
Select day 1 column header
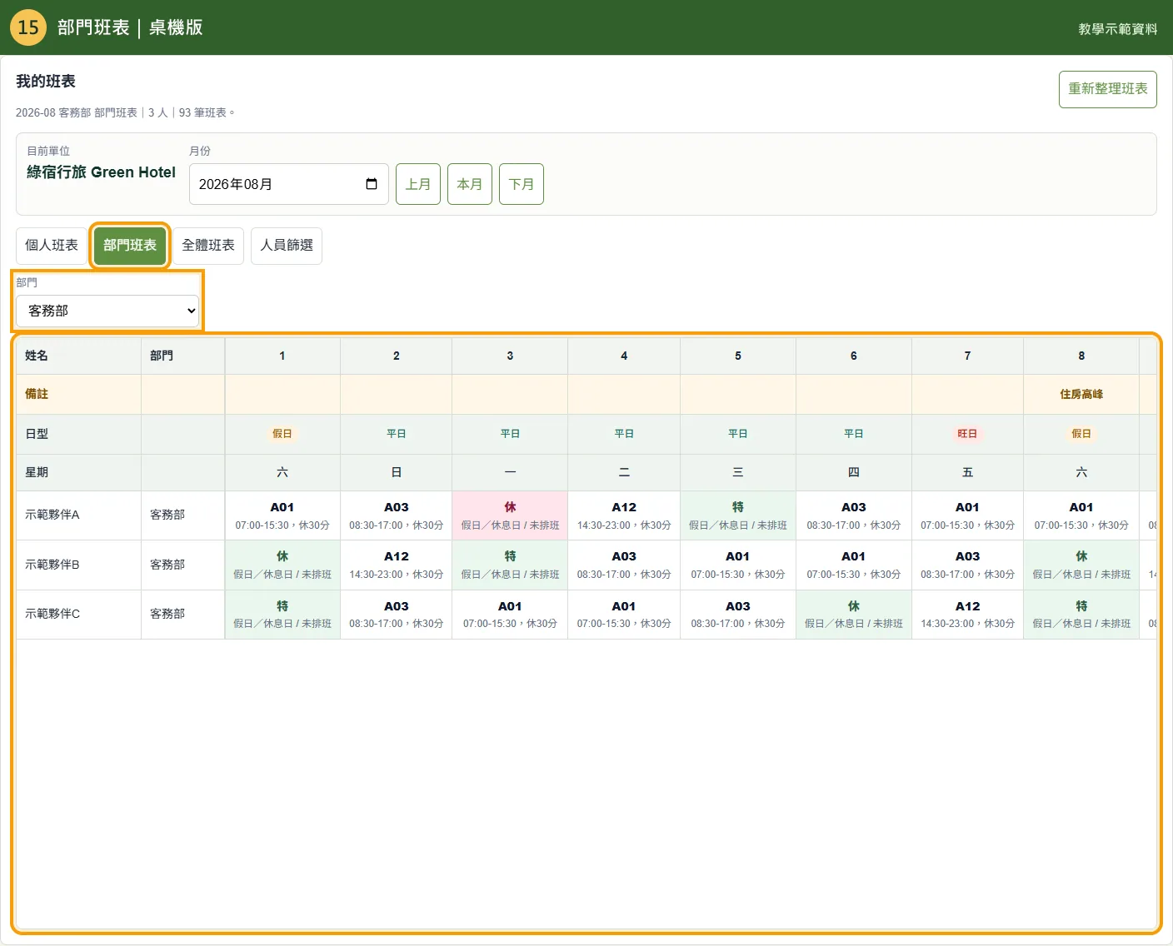pos(282,356)
